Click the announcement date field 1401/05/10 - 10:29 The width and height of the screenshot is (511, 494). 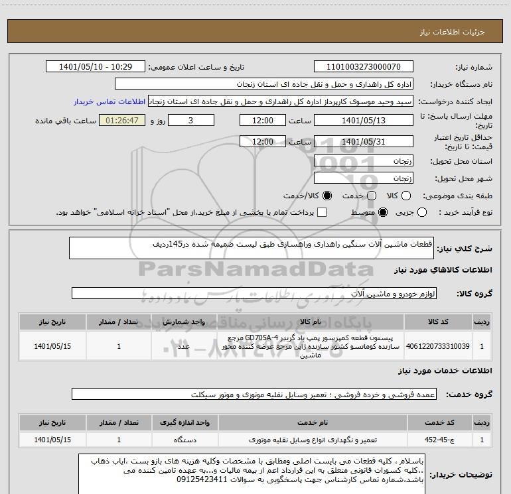coord(96,67)
